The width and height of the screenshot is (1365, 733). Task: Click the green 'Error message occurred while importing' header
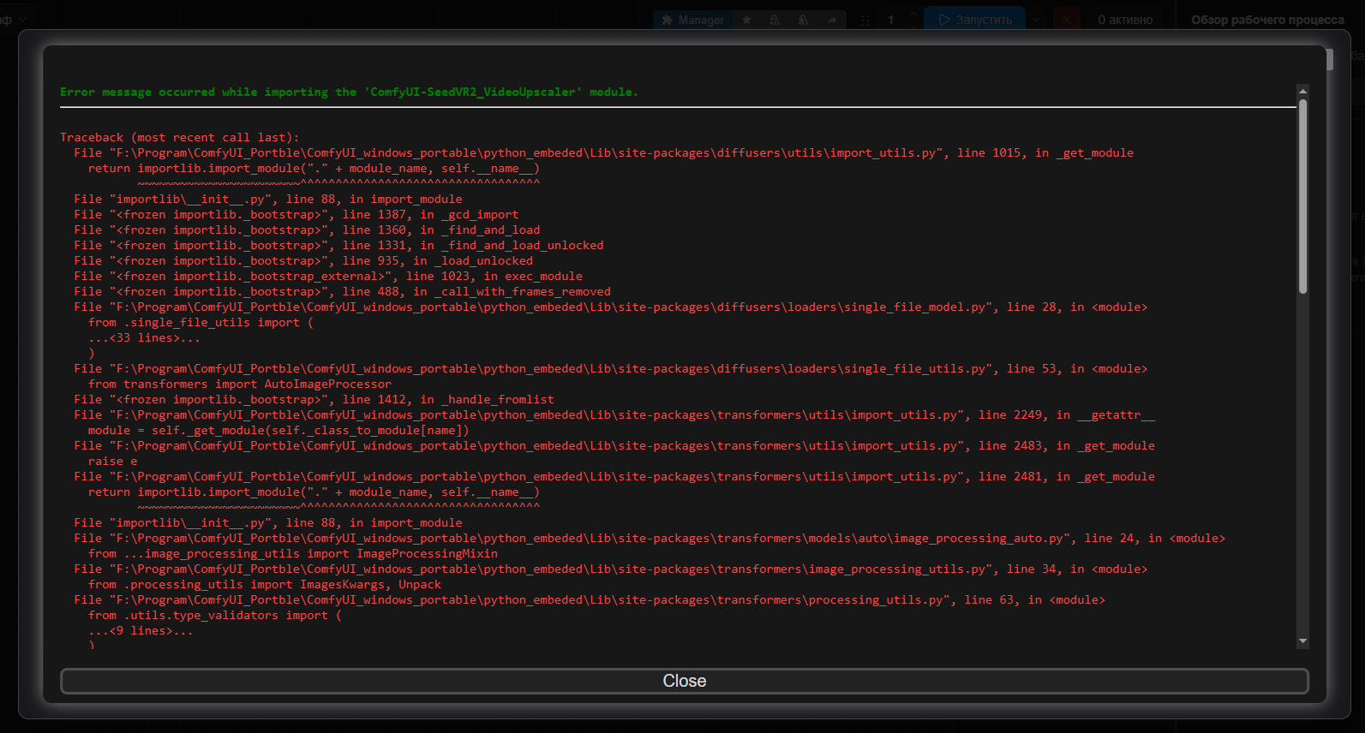click(349, 92)
